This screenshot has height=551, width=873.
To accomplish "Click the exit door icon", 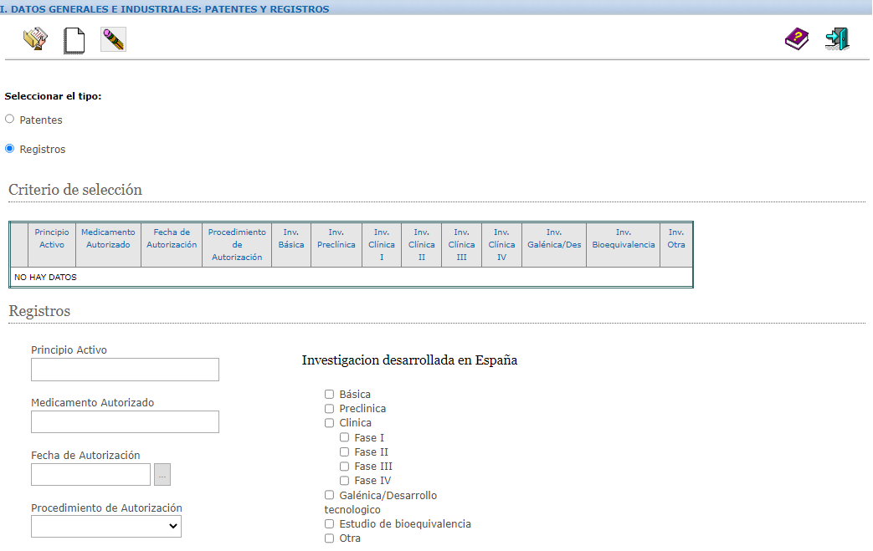I will (x=836, y=39).
